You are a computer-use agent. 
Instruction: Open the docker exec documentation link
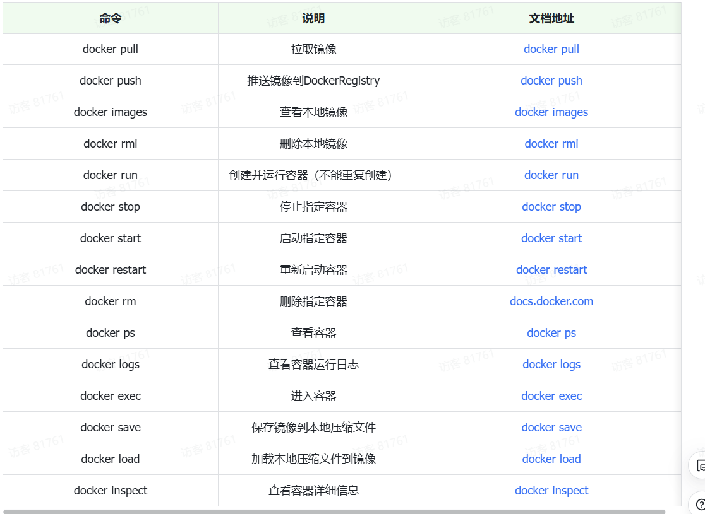551,396
